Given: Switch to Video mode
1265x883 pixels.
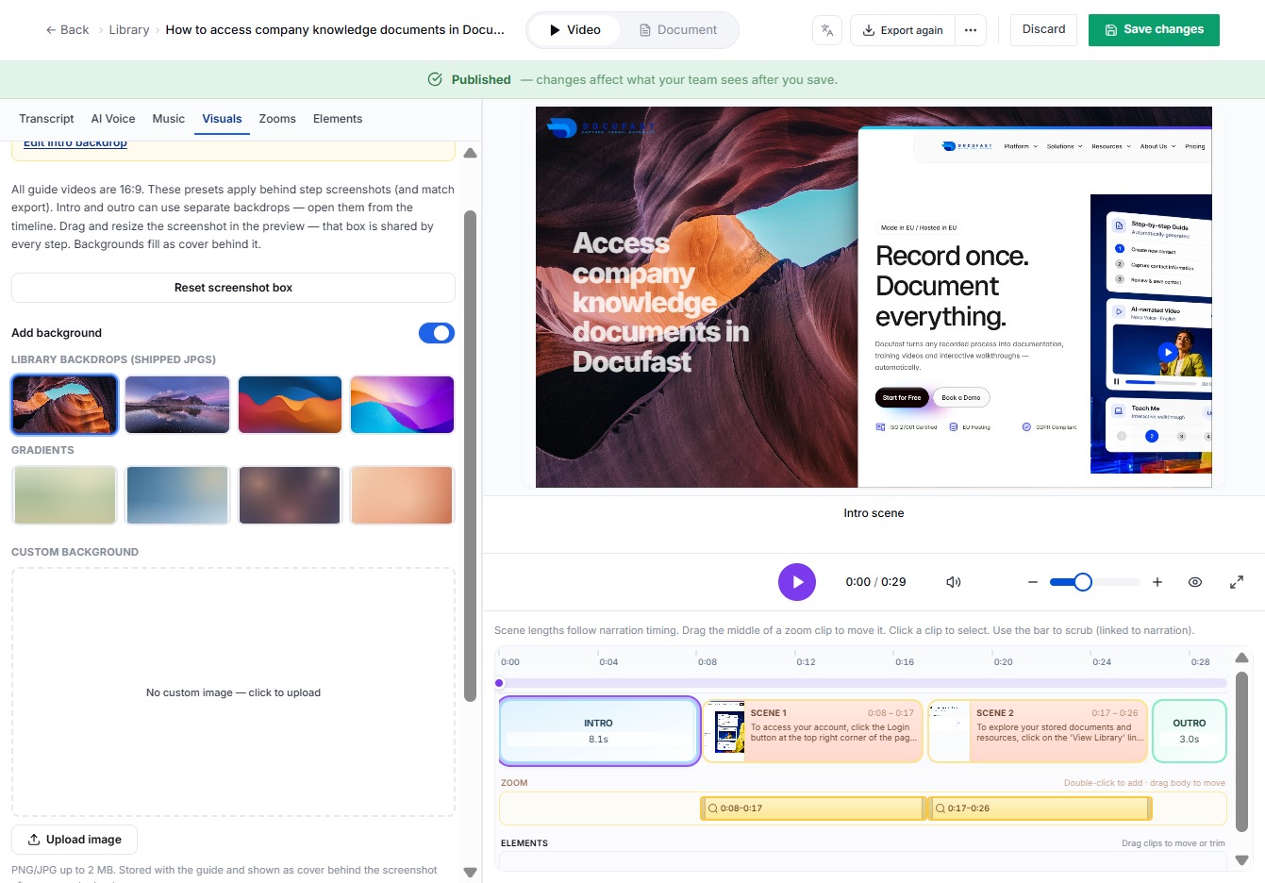Looking at the screenshot, I should (x=574, y=30).
